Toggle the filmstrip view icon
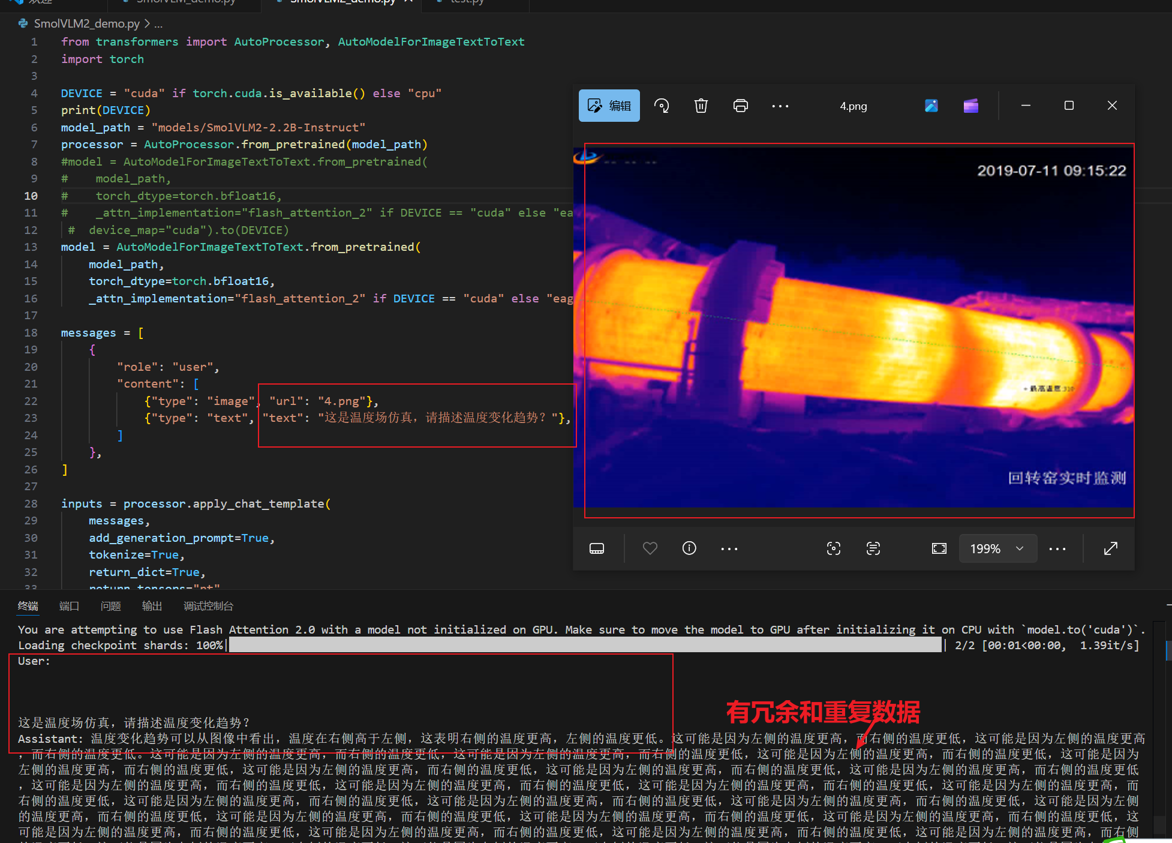The image size is (1172, 843). point(597,548)
